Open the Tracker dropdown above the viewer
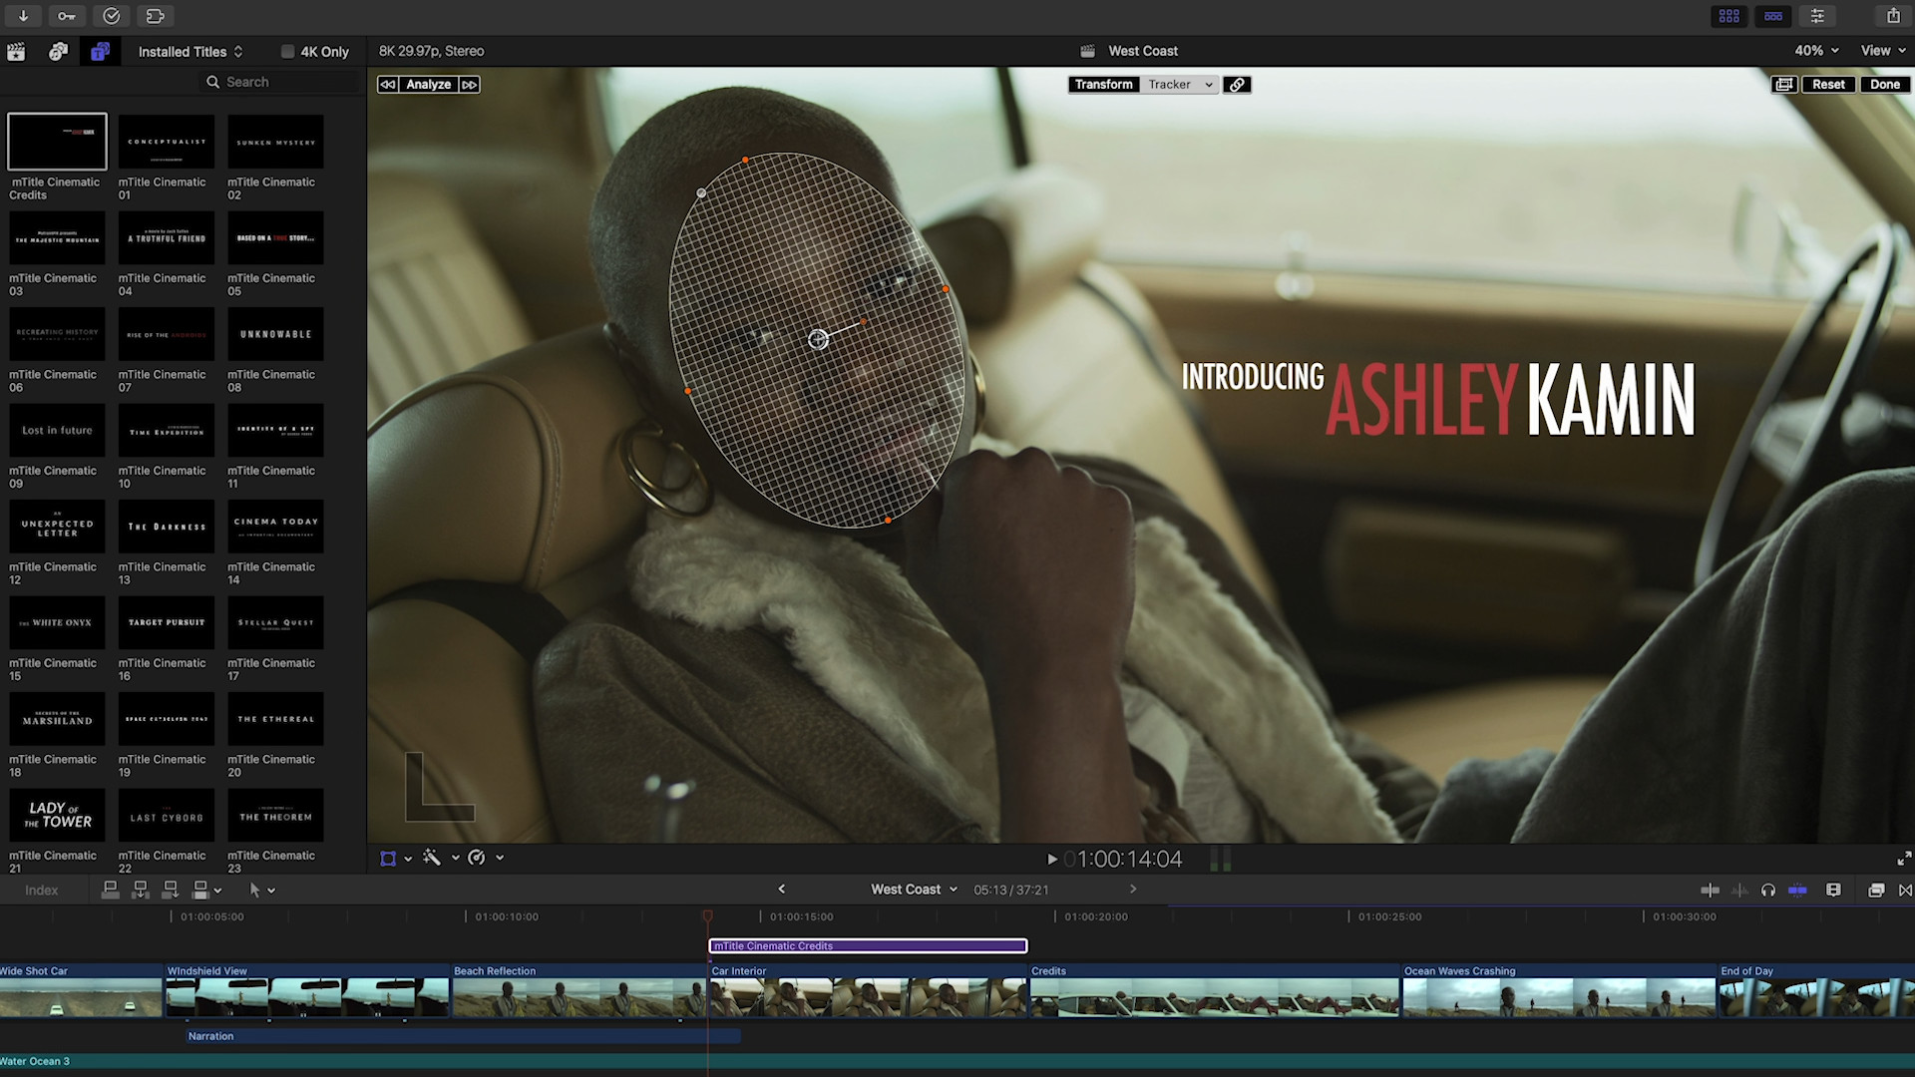1915x1077 pixels. point(1180,84)
